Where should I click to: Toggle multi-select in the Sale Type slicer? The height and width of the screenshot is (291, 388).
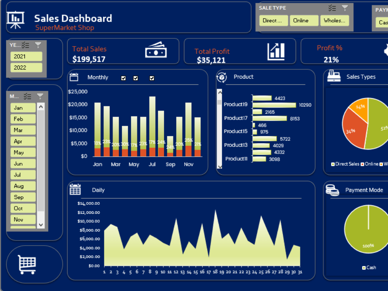click(x=332, y=8)
